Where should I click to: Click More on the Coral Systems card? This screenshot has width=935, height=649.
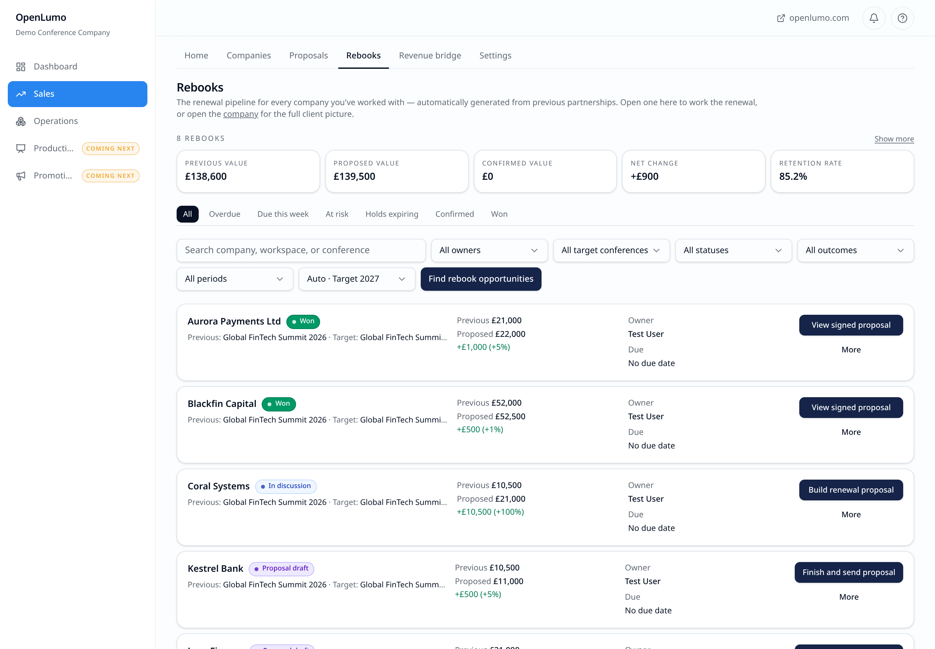pyautogui.click(x=851, y=515)
